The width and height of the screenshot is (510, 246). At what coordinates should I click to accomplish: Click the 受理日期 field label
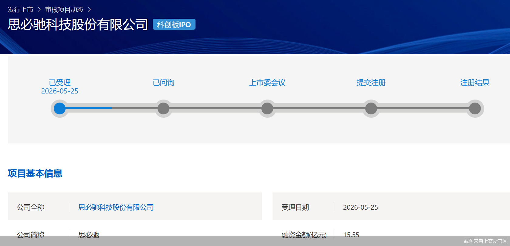pos(295,207)
